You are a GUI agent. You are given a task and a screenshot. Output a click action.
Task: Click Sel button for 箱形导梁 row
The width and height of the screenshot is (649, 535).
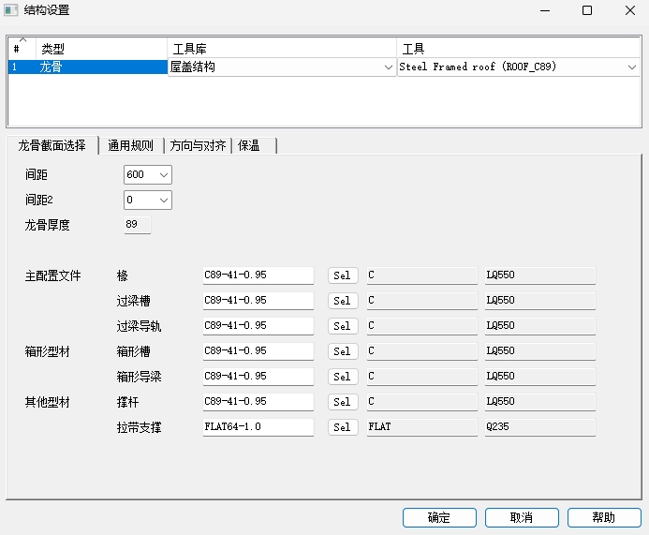[343, 377]
